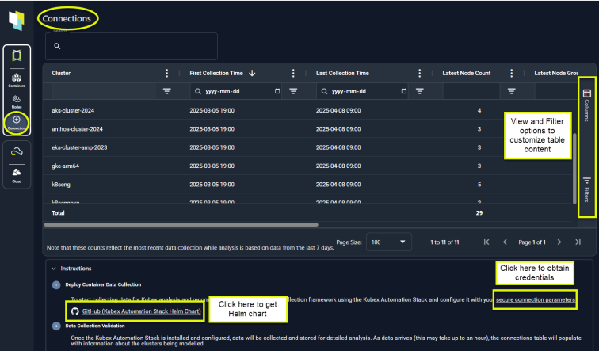Open calendar picker in First Collection Time filter

point(277,91)
